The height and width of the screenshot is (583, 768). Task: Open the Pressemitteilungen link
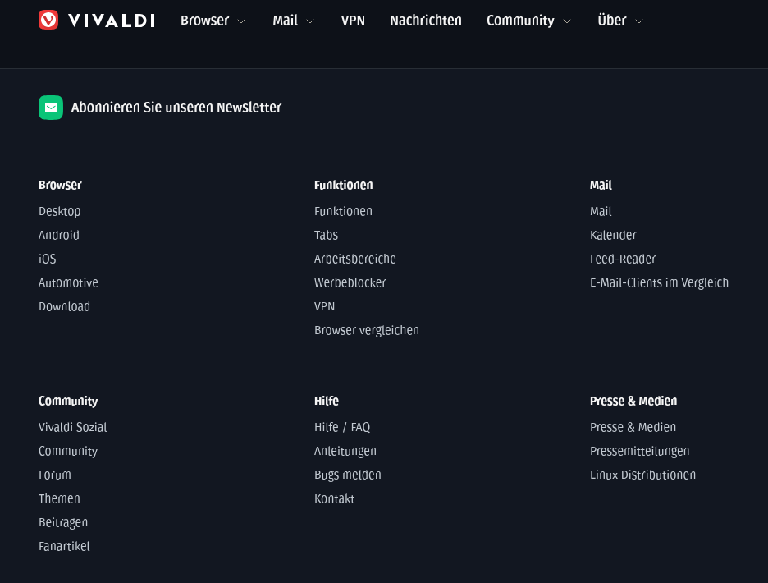(x=640, y=451)
